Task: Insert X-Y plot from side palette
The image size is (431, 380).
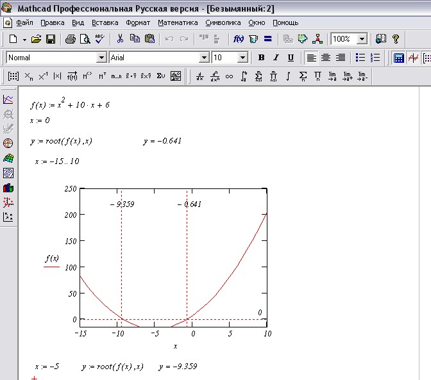Action: pos(8,99)
